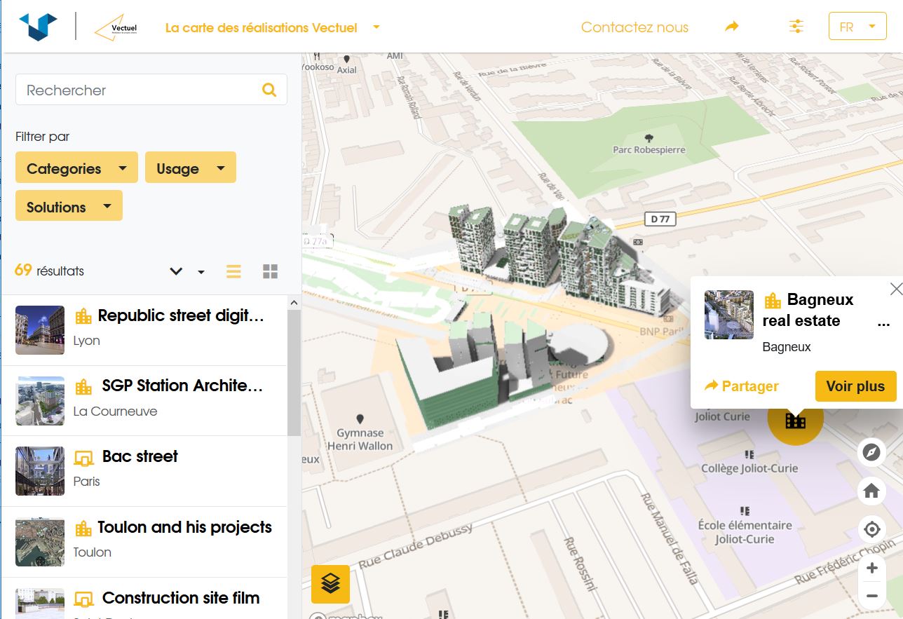Click Parc Robespierre map label
This screenshot has height=619, width=903.
[649, 149]
